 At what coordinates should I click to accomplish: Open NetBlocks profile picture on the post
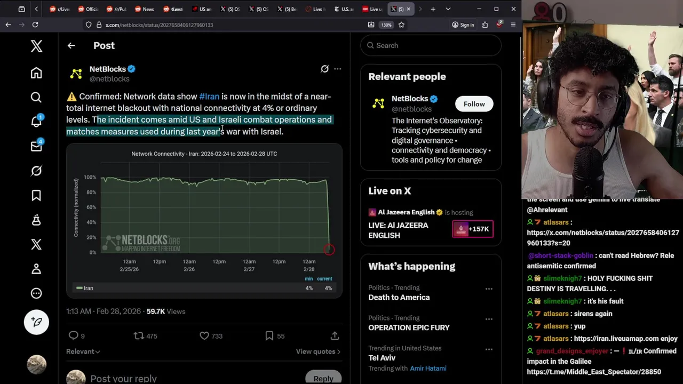(76, 74)
